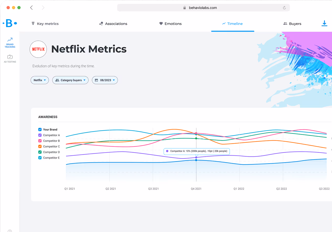Click purple Competitor A point at Q4 2021
The height and width of the screenshot is (232, 332).
pos(196,157)
